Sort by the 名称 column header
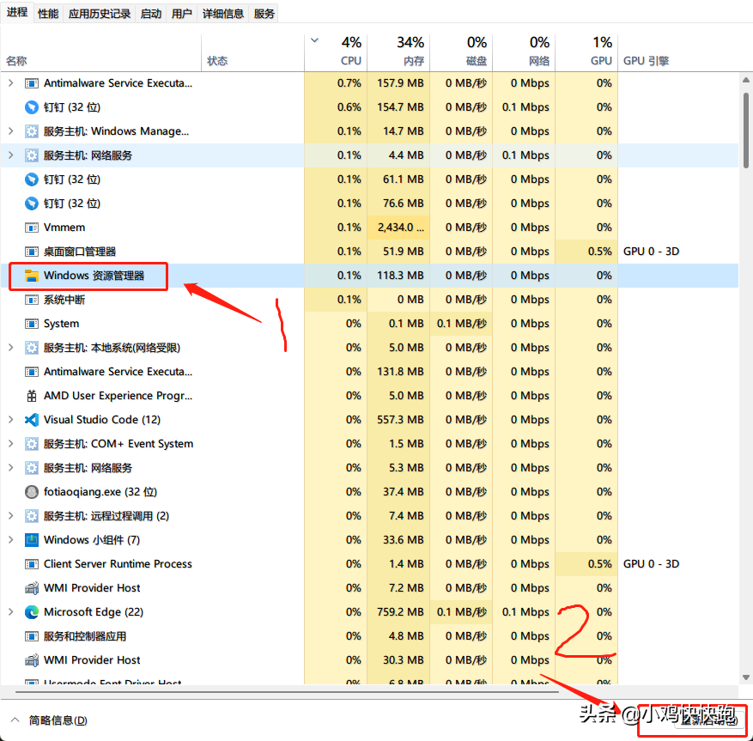 100,53
